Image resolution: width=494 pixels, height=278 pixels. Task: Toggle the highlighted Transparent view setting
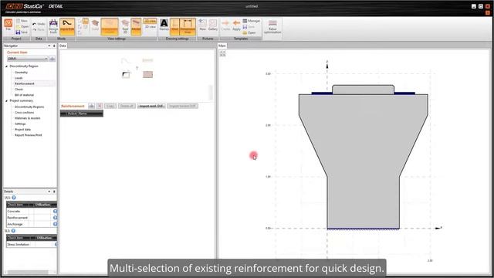tap(110, 26)
